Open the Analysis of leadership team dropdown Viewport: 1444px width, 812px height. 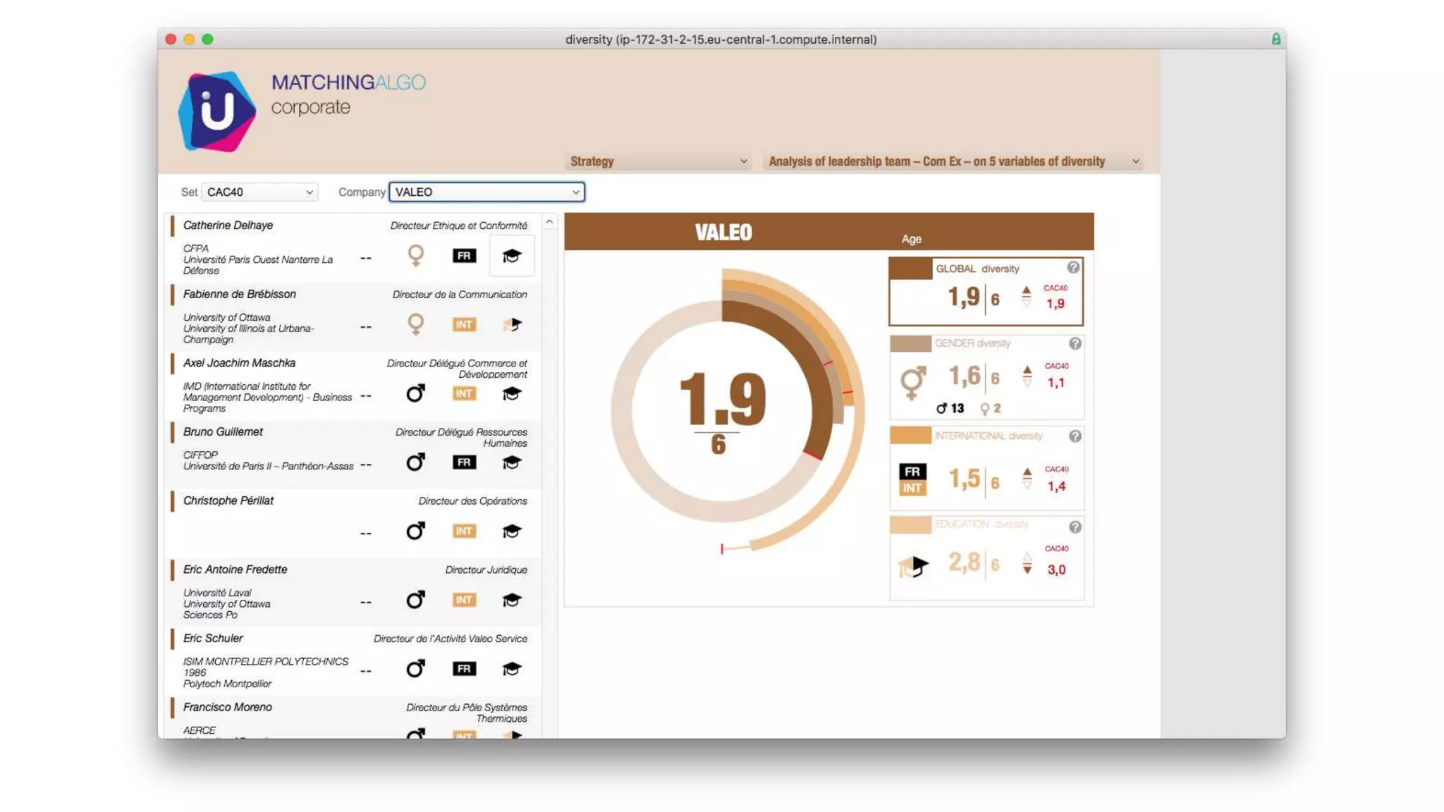pyautogui.click(x=953, y=161)
